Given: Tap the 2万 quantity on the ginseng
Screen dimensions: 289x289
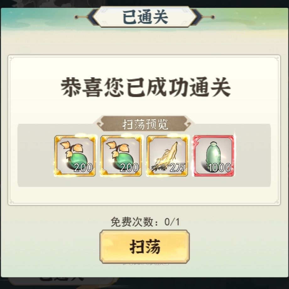Looking at the screenshot, I should (177, 167).
